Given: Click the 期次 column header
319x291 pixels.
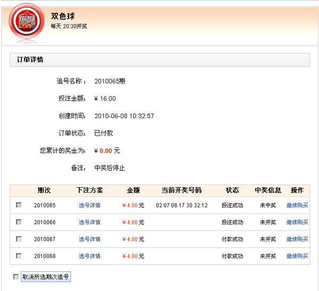Looking at the screenshot, I should point(44,190).
